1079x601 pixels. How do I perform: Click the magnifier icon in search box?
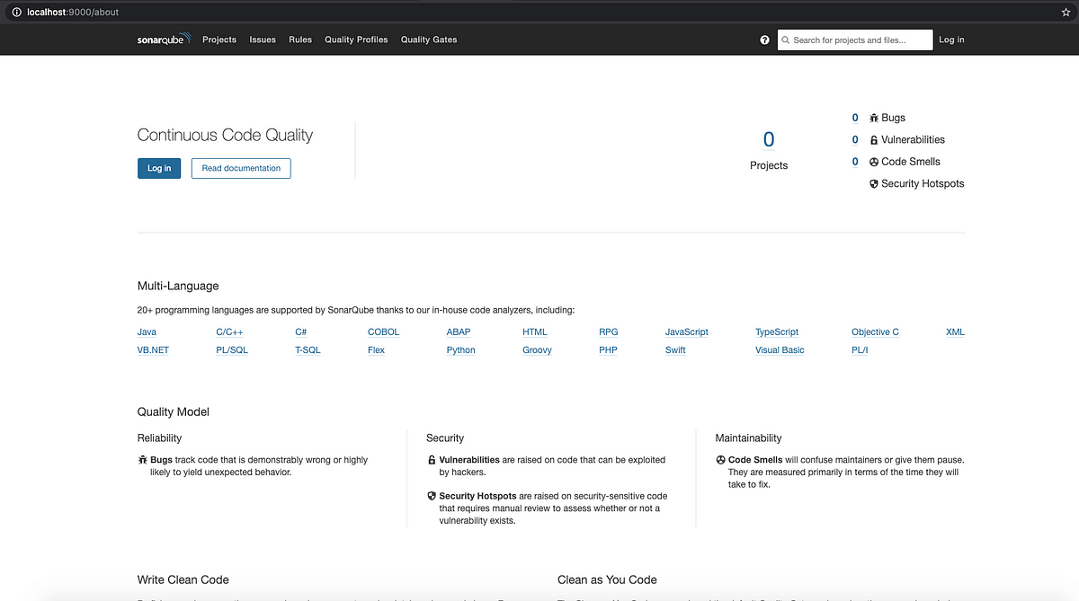(786, 40)
